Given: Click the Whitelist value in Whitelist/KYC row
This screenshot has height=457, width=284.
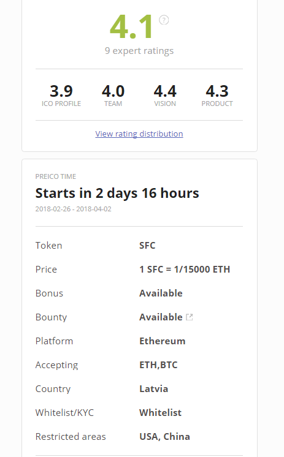Looking at the screenshot, I should pyautogui.click(x=161, y=413).
